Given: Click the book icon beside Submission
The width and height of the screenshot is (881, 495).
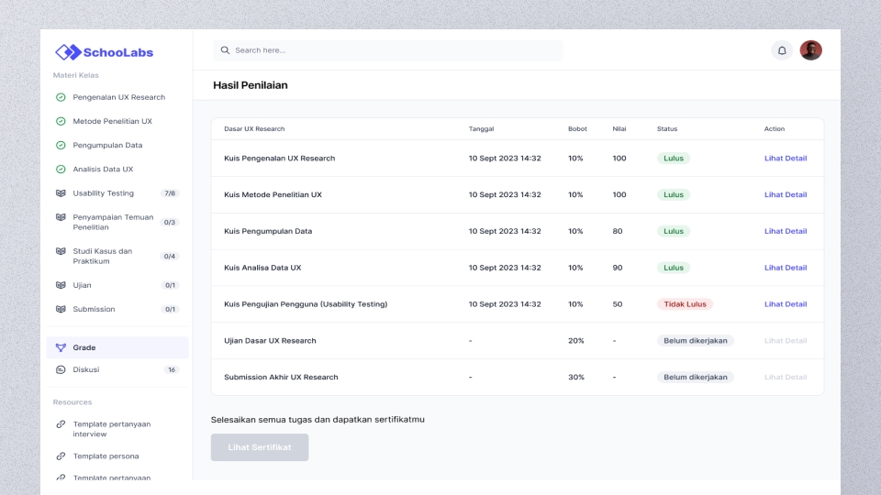Looking at the screenshot, I should click(61, 309).
